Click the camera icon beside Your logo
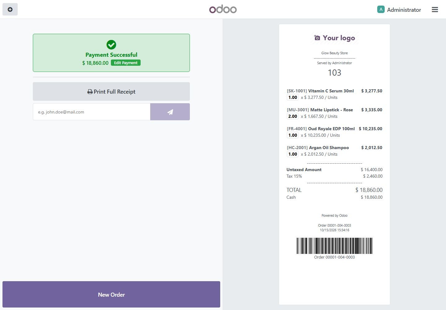Image resolution: width=446 pixels, height=310 pixels. pyautogui.click(x=317, y=38)
